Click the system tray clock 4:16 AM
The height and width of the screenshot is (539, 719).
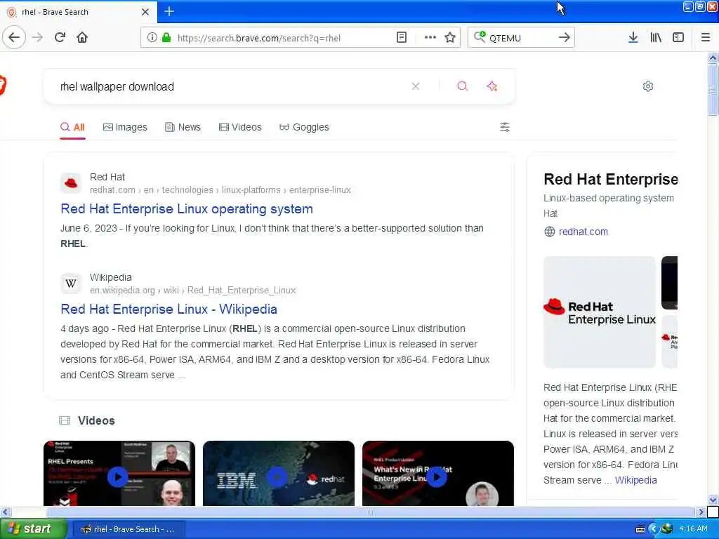pos(693,528)
